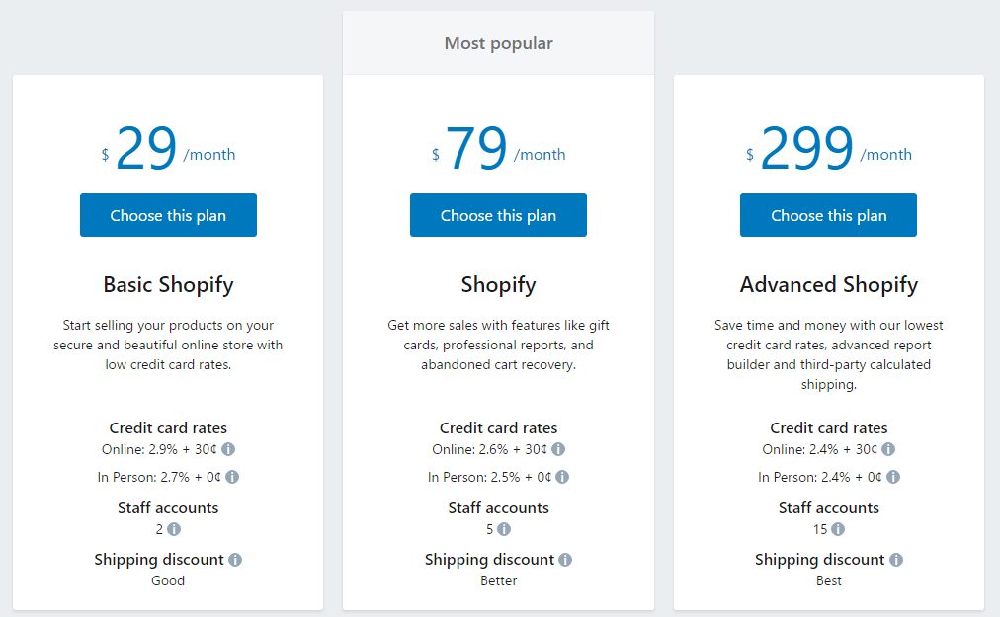Click the $29 /month price
The width and height of the screenshot is (1000, 617).
[168, 148]
